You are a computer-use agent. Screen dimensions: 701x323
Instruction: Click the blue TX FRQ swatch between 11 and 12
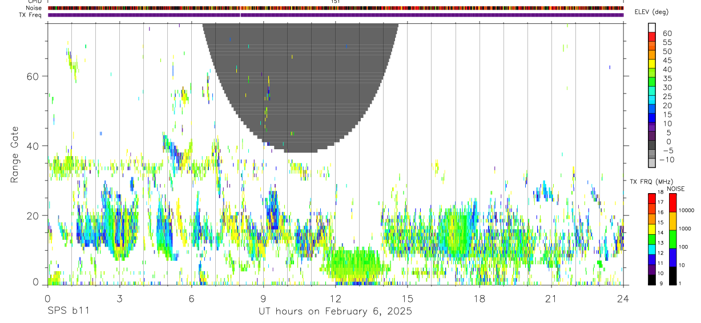(x=652, y=259)
